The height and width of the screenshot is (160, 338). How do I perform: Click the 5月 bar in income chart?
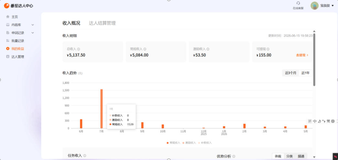click(306, 127)
